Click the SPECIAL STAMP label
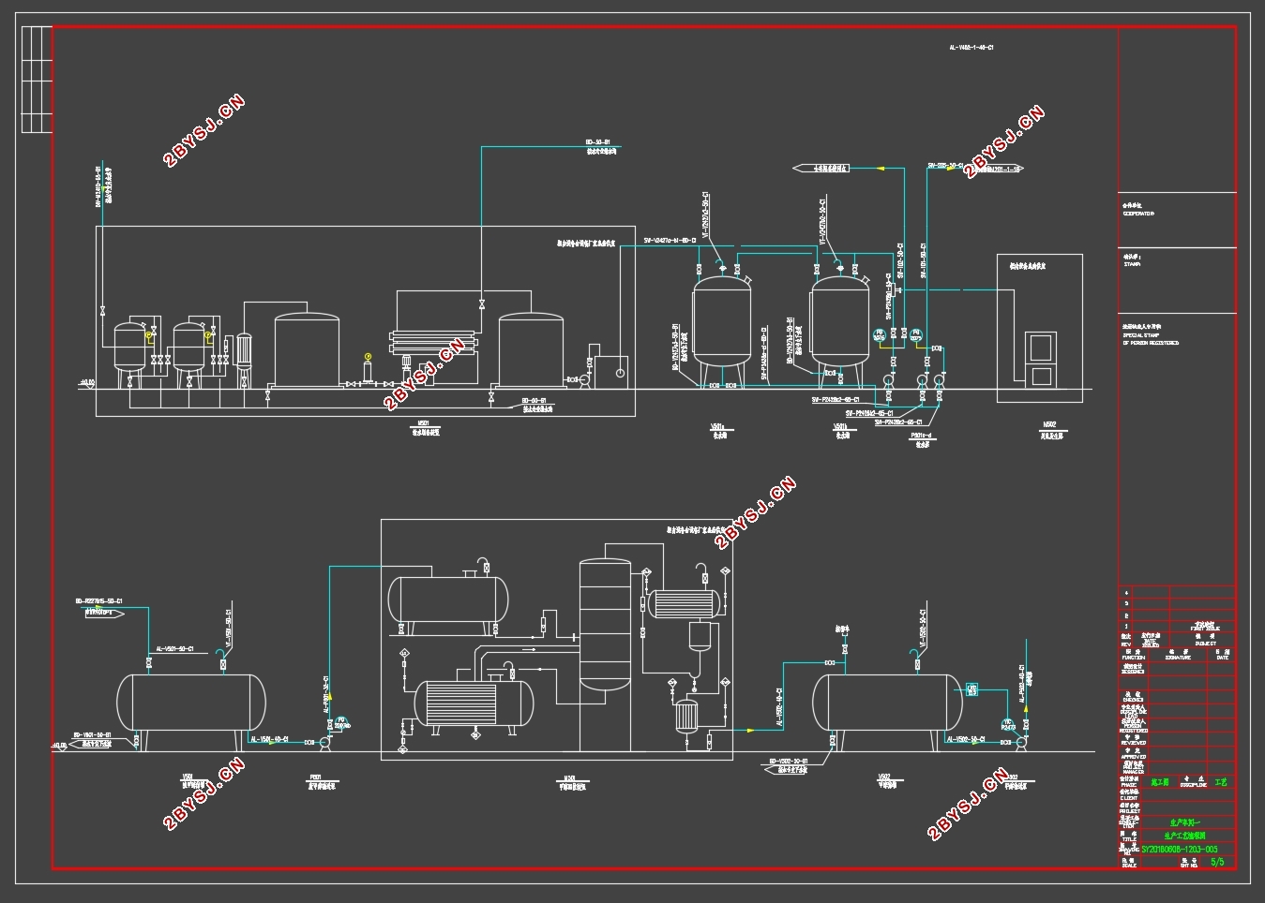The image size is (1265, 903). tap(1141, 333)
